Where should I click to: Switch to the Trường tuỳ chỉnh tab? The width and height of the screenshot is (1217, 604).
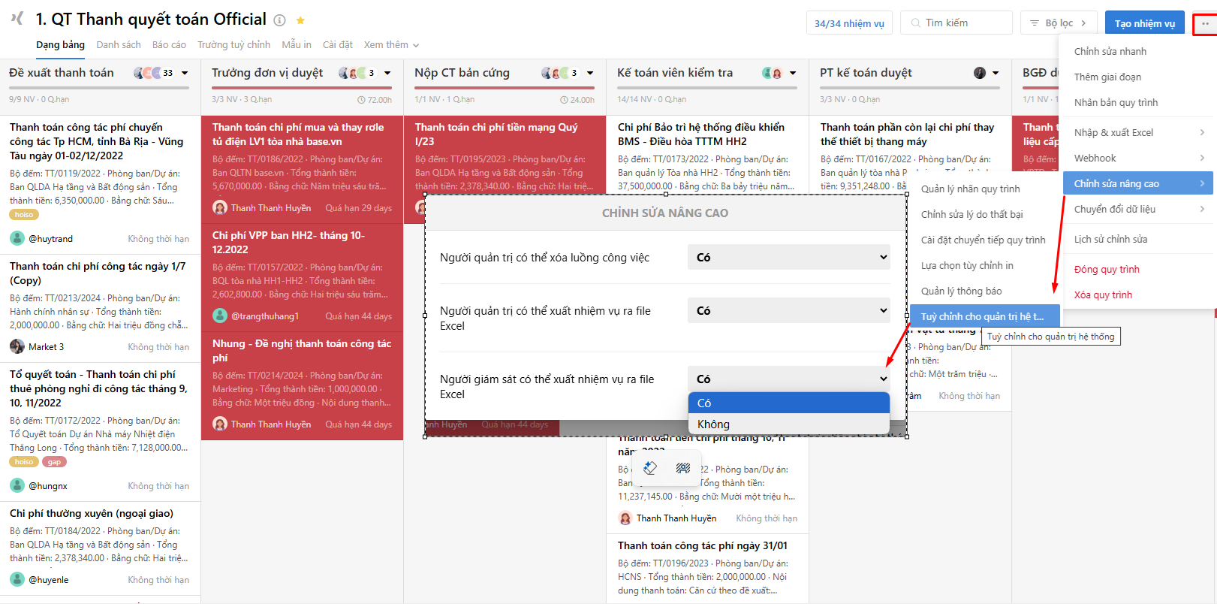(233, 45)
